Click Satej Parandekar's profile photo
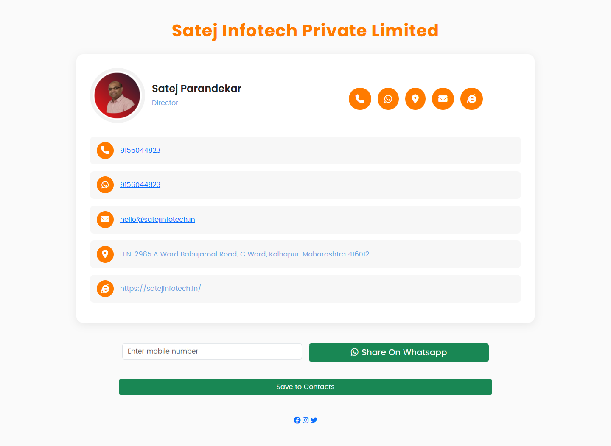The height and width of the screenshot is (446, 611). point(118,95)
